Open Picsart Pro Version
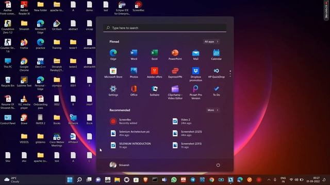The width and height of the screenshot is (330, 185). pyautogui.click(x=196, y=92)
